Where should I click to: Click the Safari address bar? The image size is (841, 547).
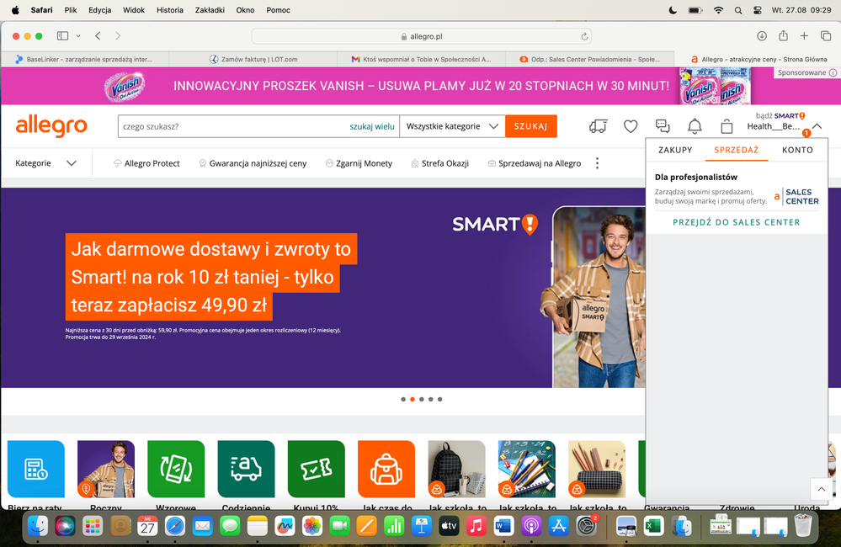coord(422,36)
